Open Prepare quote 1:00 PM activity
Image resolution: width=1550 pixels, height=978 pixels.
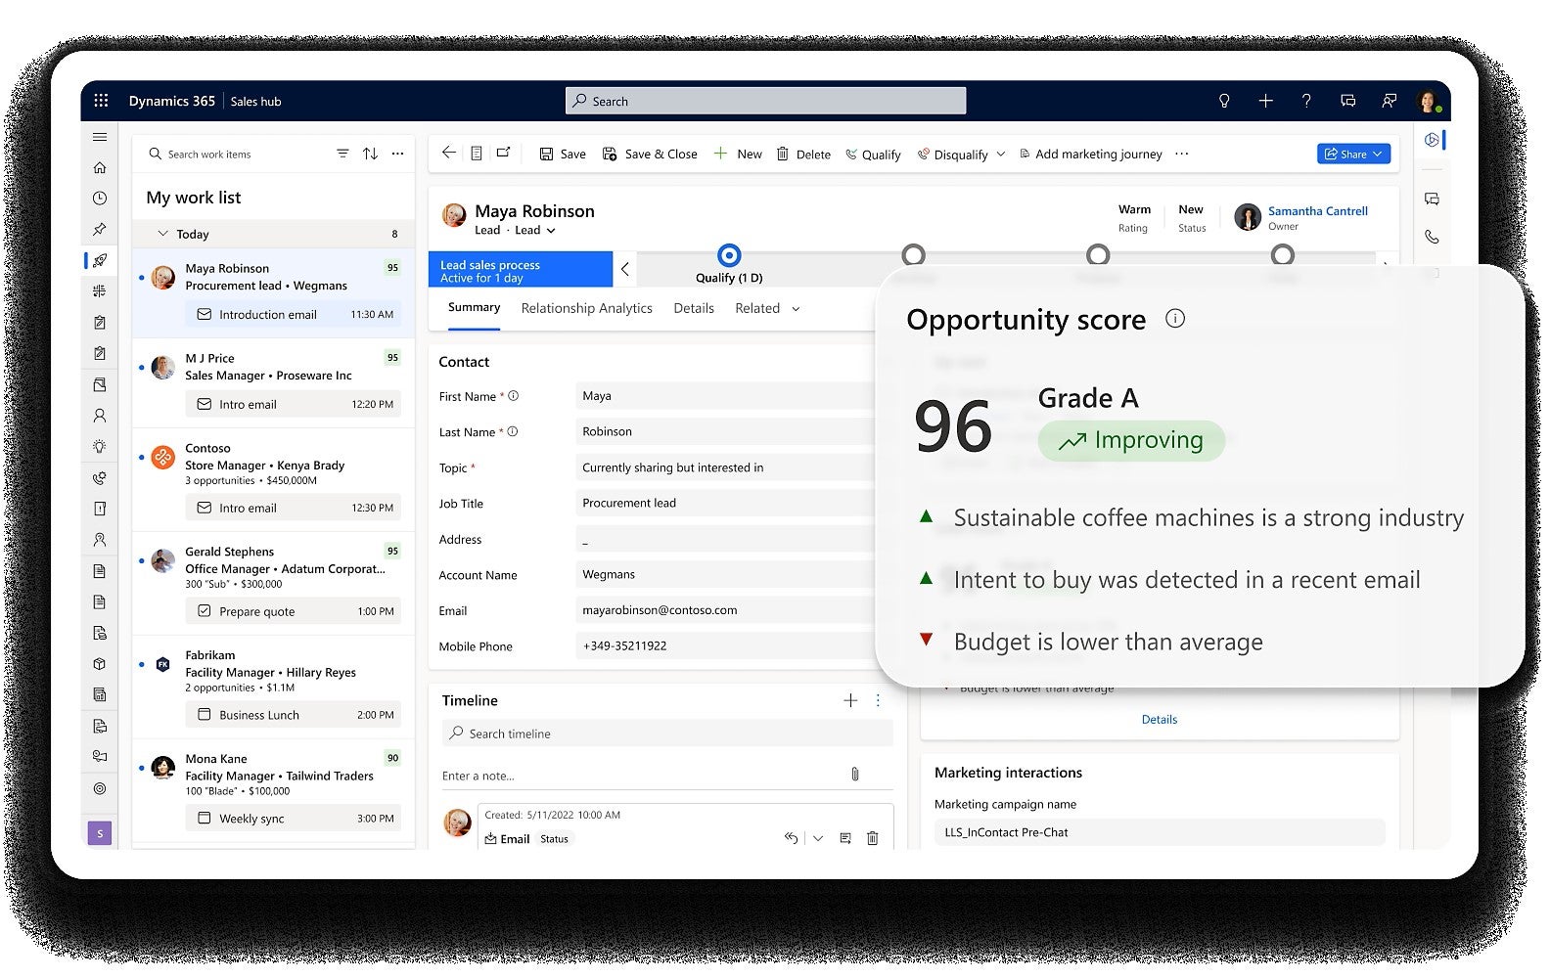click(294, 611)
